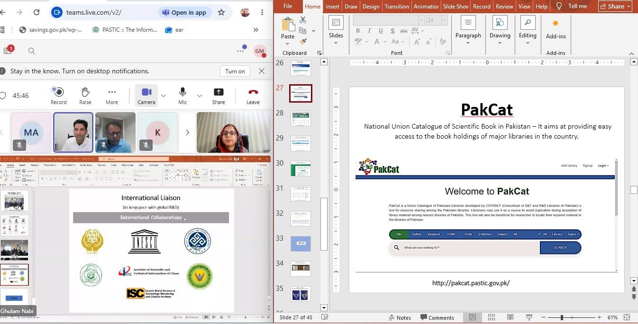Select the MA participant tile
638x324 pixels.
click(x=31, y=132)
